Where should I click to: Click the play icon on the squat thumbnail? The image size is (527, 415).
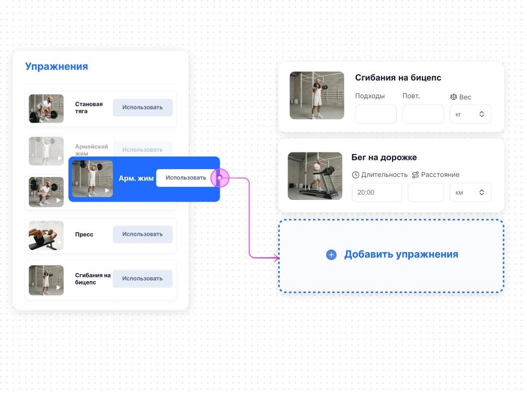coord(59,200)
